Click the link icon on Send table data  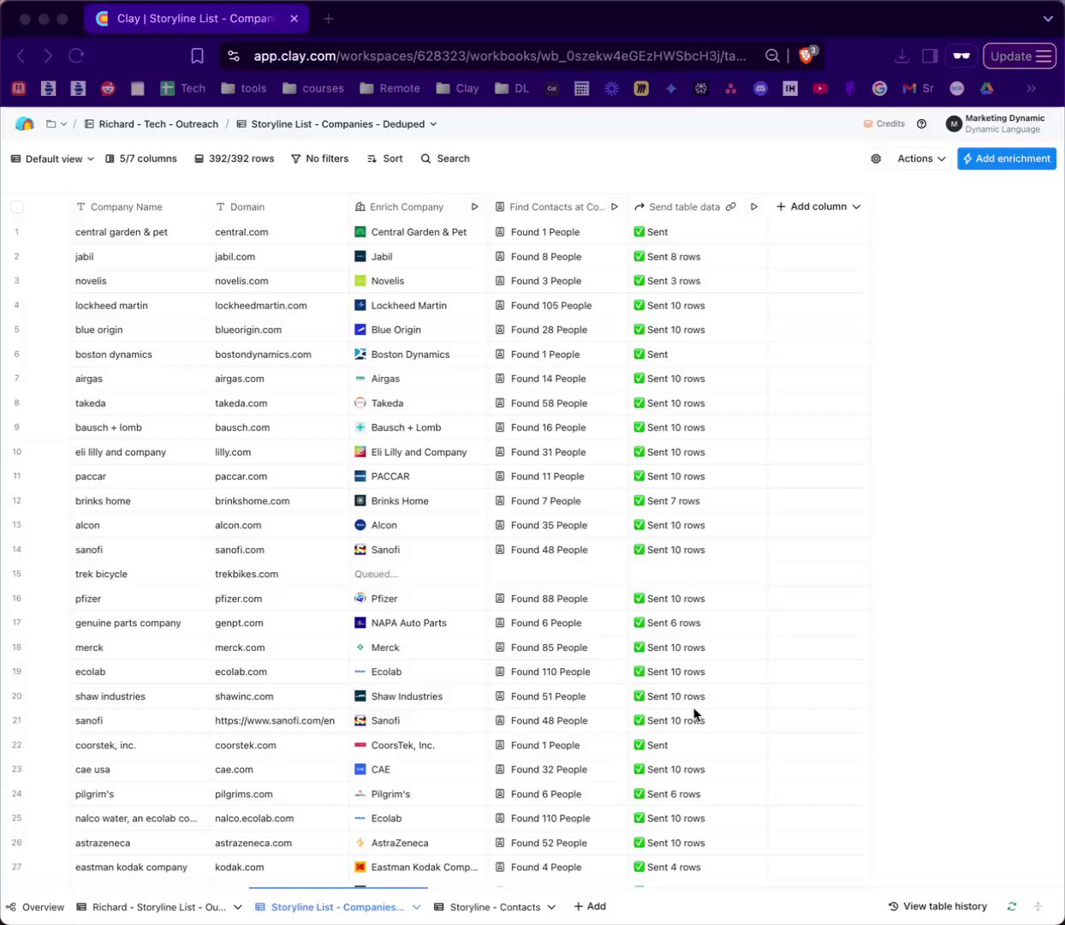click(x=730, y=206)
